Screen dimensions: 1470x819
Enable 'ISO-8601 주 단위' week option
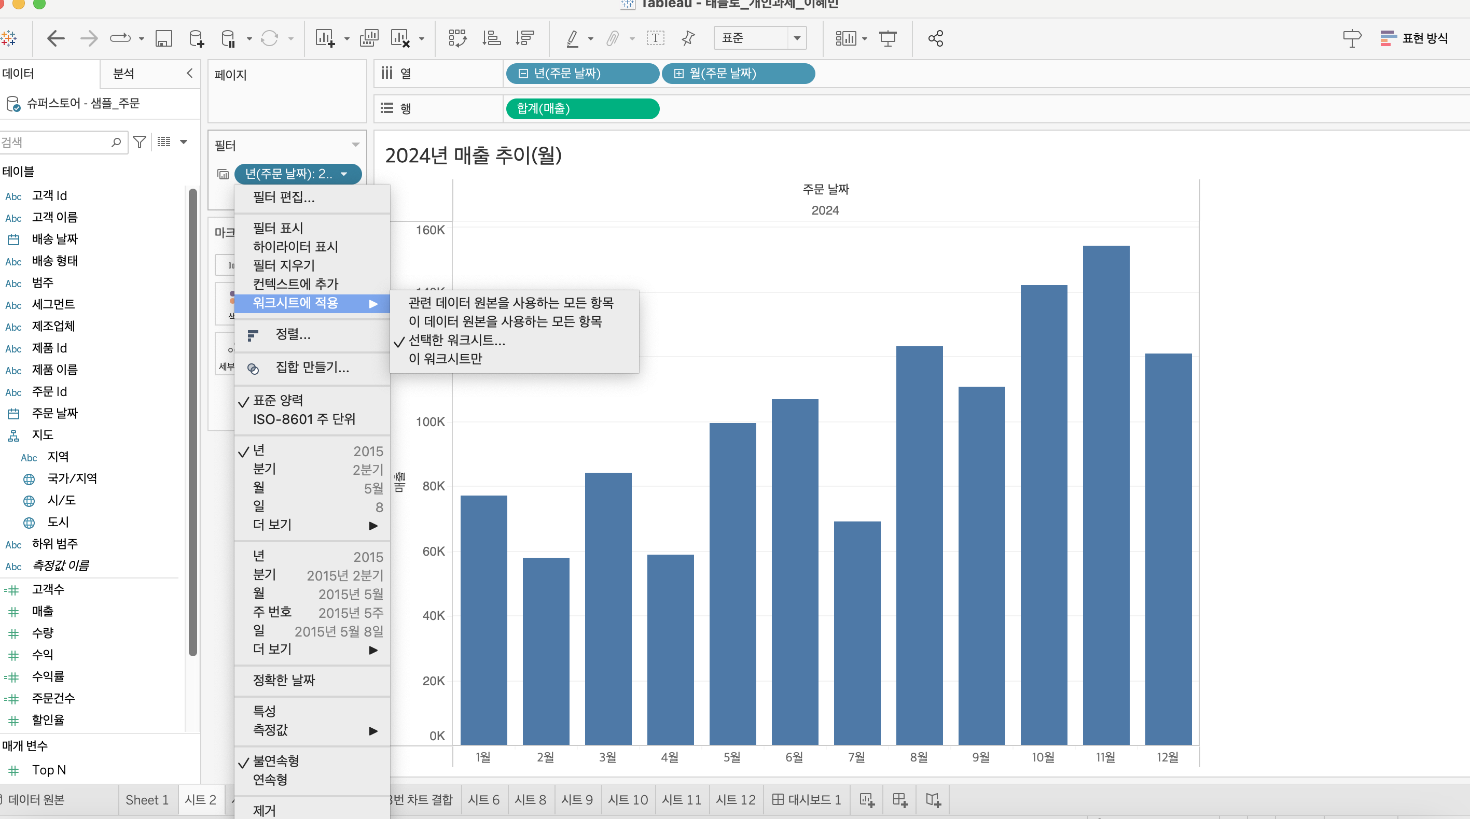tap(303, 419)
